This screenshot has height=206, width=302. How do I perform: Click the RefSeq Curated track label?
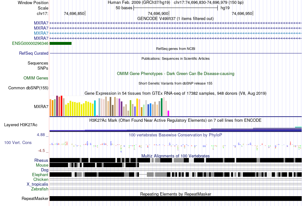pos(33,53)
